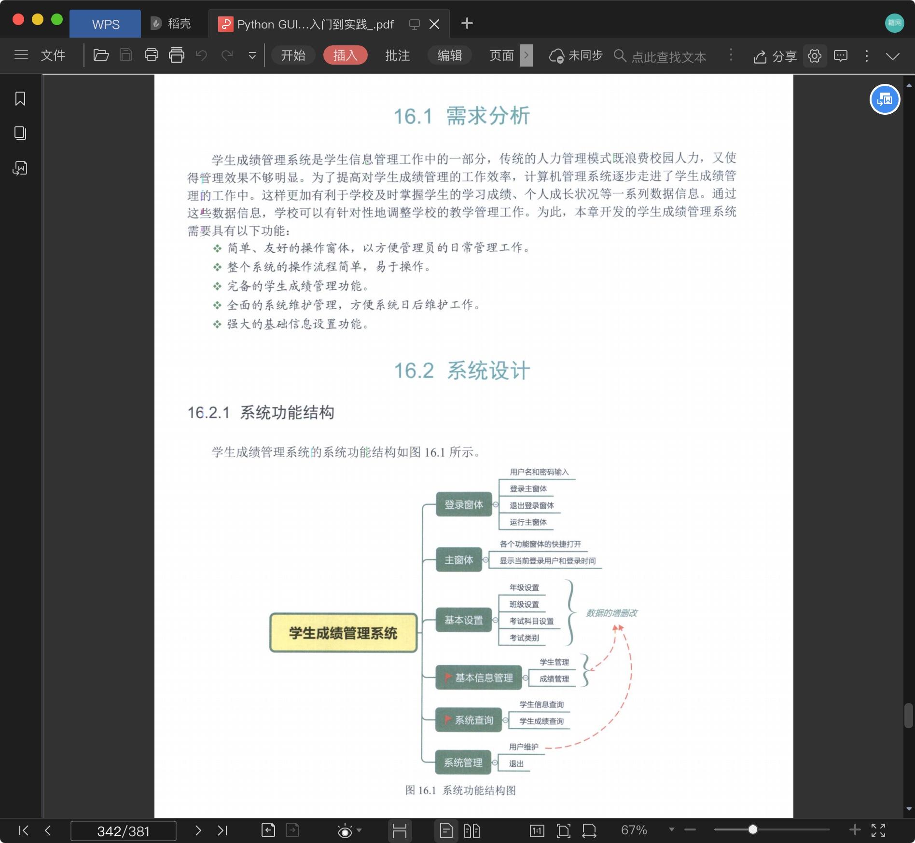Switch to the 页面 tab
The height and width of the screenshot is (843, 915).
point(502,55)
